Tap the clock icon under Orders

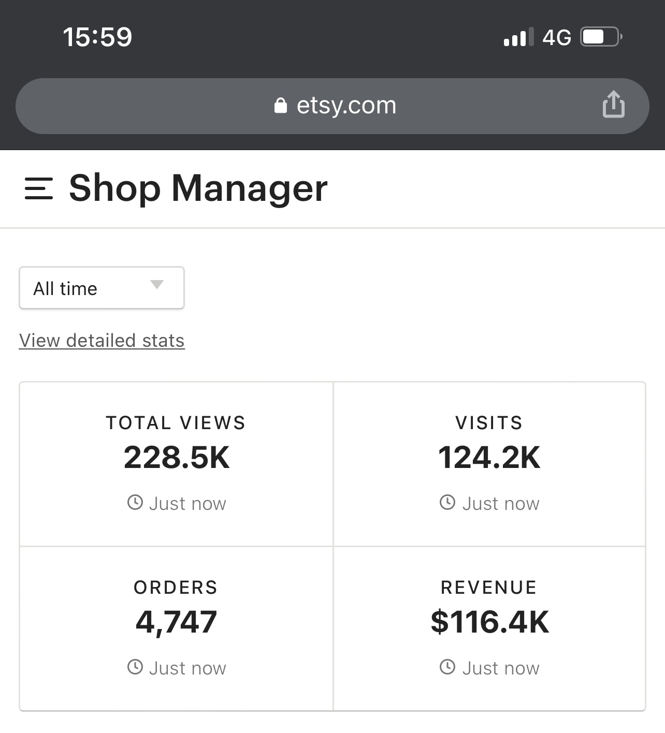point(135,667)
